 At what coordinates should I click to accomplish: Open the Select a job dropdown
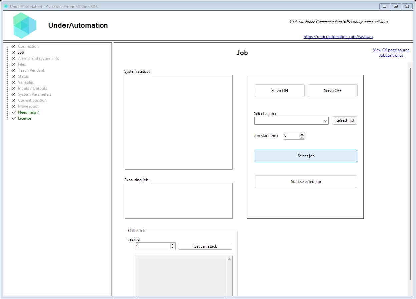point(291,121)
